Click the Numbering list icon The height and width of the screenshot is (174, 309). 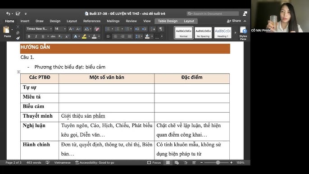tap(118, 29)
